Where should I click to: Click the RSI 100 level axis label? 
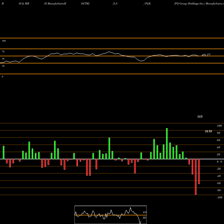[4, 41]
